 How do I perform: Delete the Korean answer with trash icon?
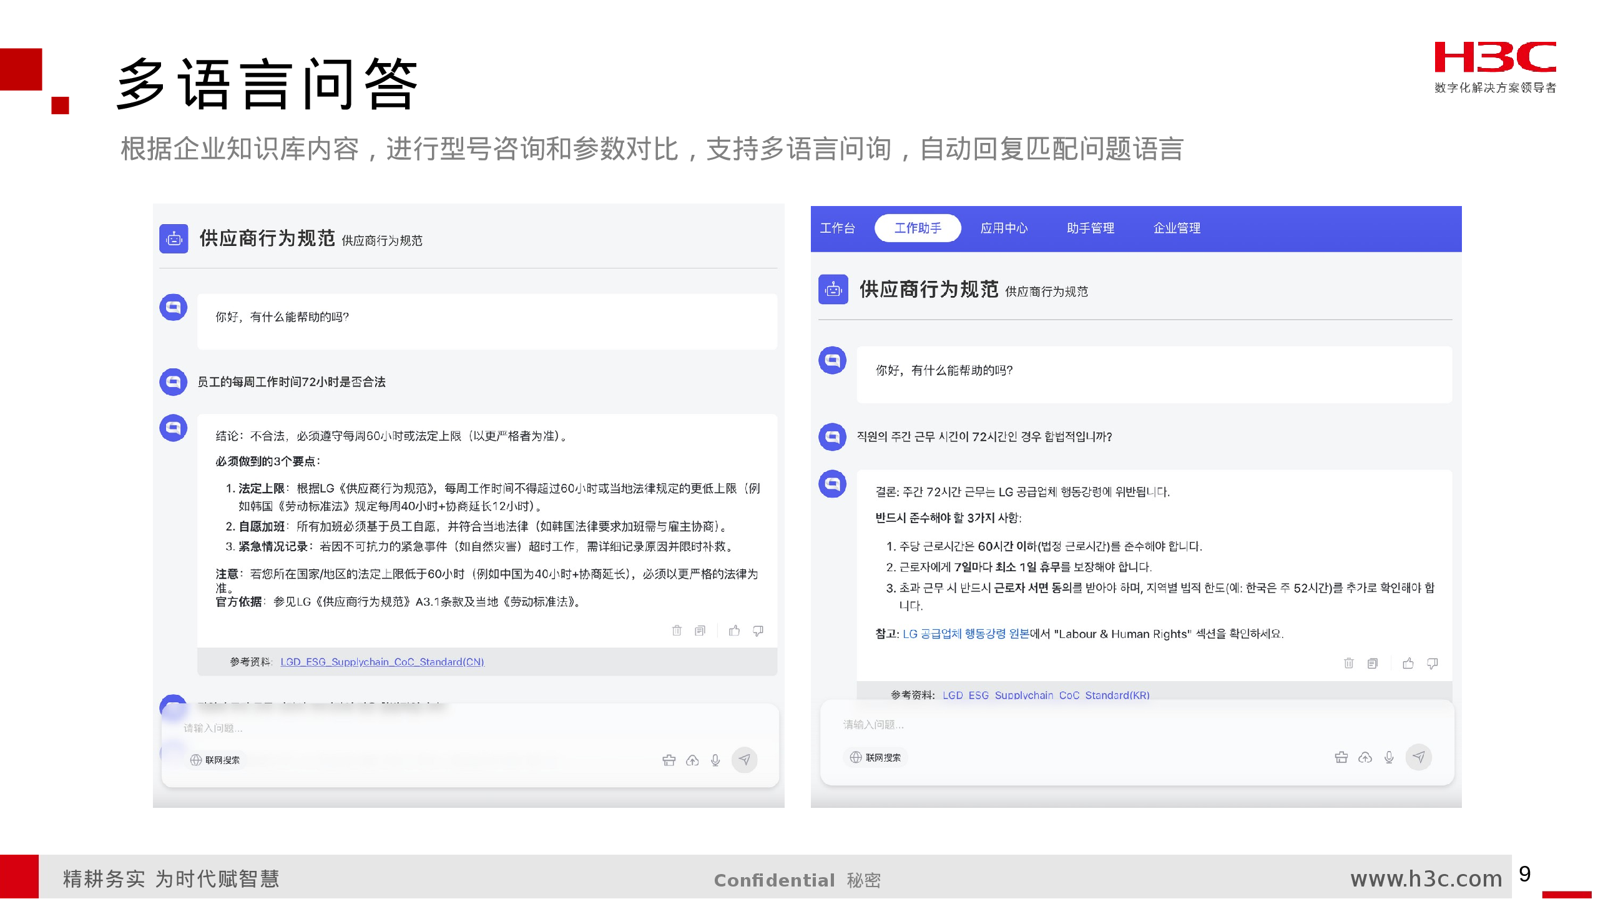click(x=1348, y=663)
